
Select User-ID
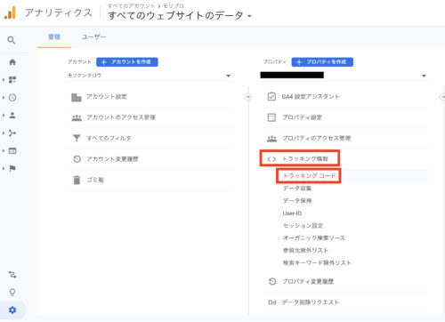292,213
